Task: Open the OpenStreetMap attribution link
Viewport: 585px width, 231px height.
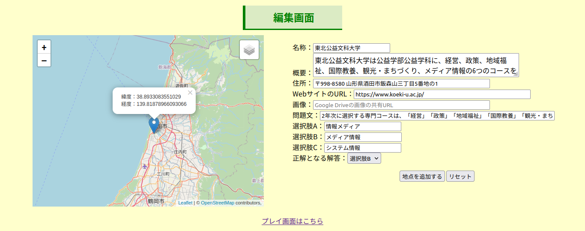Action: (218, 203)
